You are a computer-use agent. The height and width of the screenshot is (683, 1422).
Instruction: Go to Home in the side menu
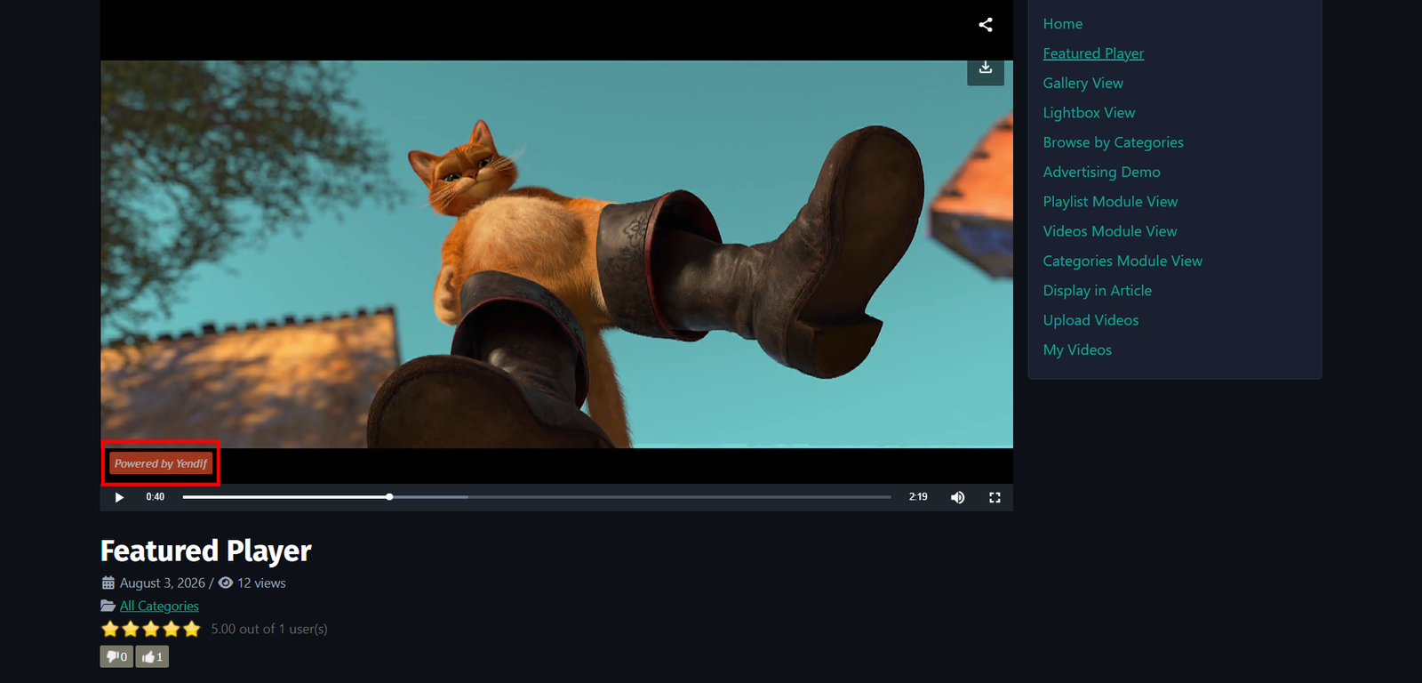(1063, 24)
